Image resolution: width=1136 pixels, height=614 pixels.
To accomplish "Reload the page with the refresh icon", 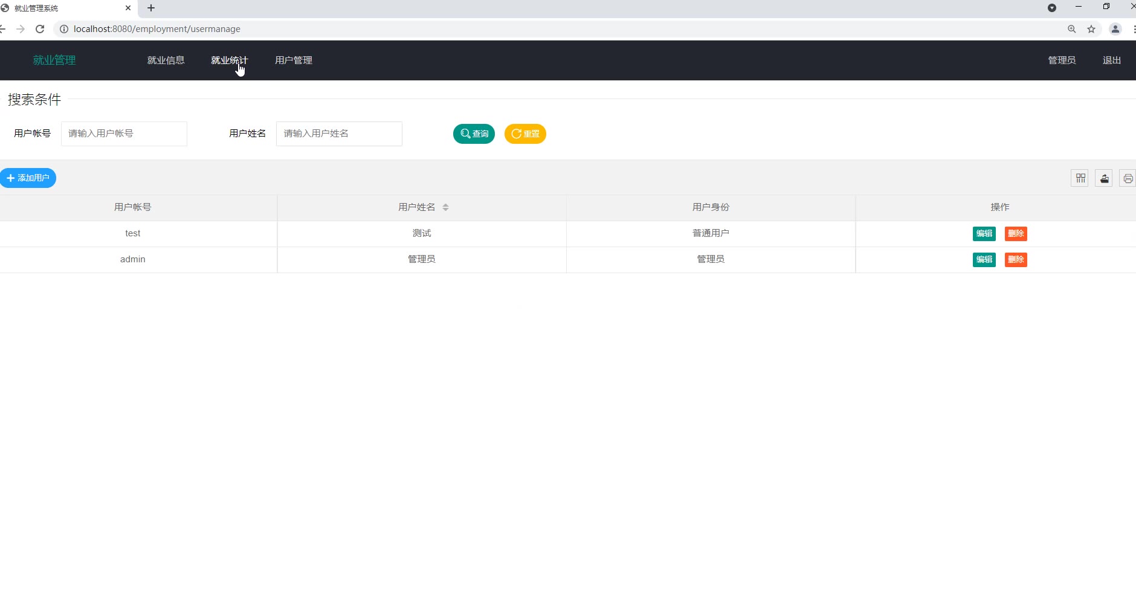I will click(x=40, y=29).
